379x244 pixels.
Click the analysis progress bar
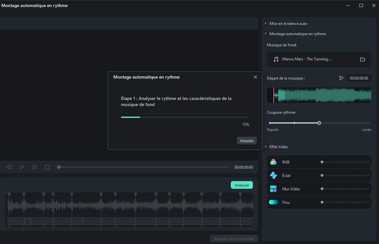[185, 117]
